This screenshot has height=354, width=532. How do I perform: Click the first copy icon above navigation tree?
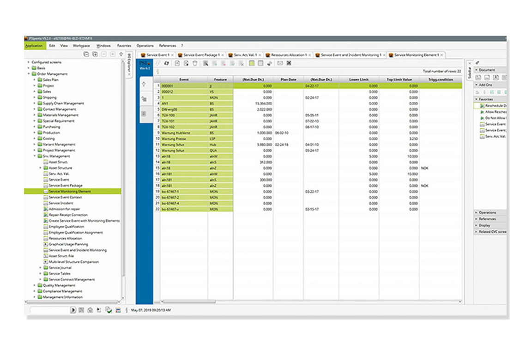click(x=86, y=54)
